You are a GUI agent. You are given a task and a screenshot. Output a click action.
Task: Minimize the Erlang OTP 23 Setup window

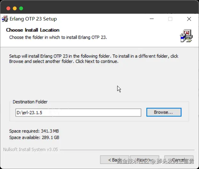[152, 19]
